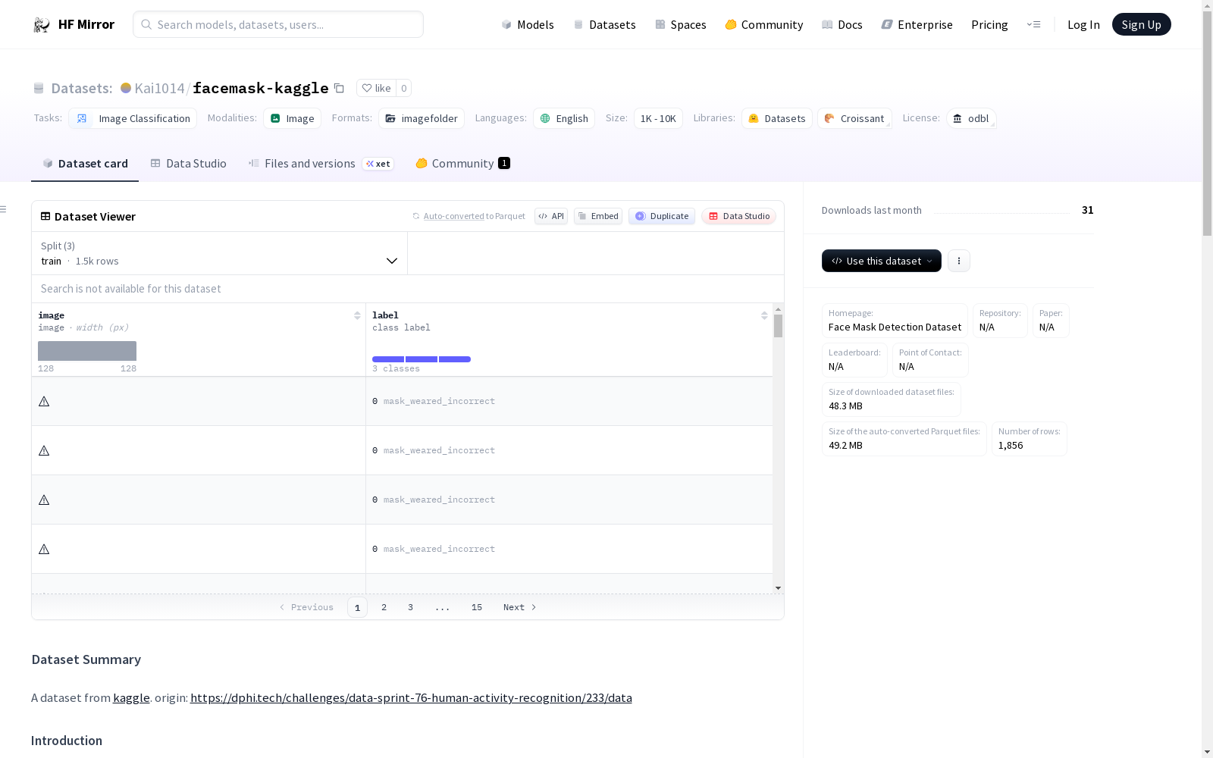Open the kaggle link in summary
This screenshot has width=1213, height=758.
[x=131, y=698]
